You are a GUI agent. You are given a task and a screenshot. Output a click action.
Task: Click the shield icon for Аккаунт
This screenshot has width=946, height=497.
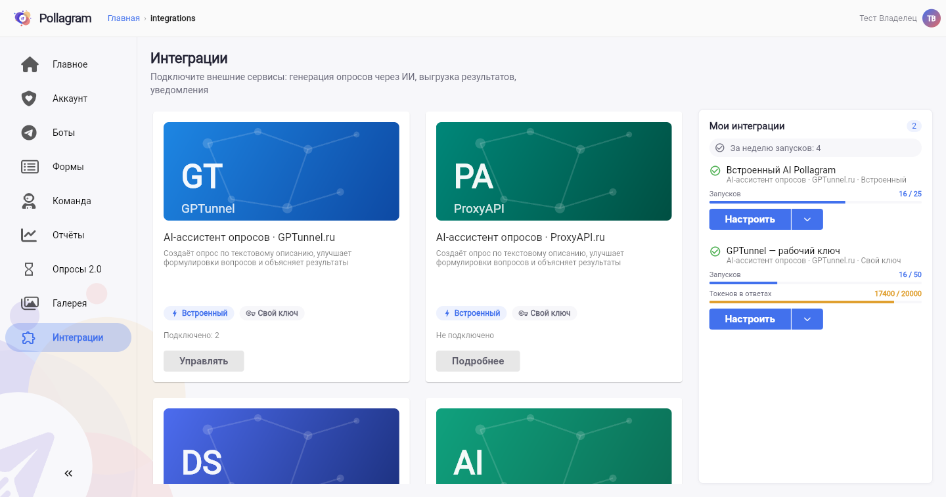click(29, 98)
